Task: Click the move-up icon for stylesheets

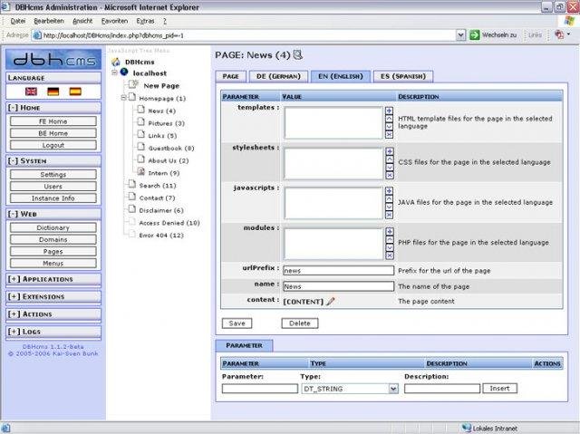Action: coord(390,159)
